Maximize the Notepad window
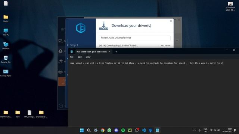The height and width of the screenshot is (134, 239). (x=234, y=50)
